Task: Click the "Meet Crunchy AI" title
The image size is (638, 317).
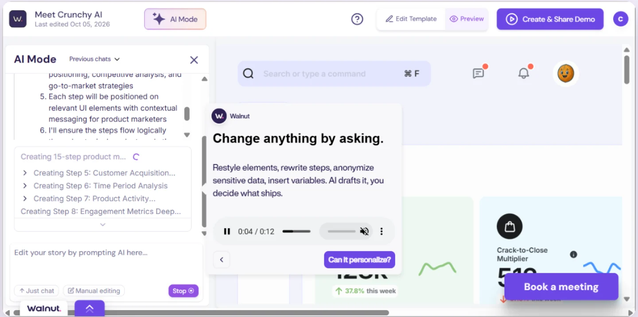Action: (x=68, y=15)
